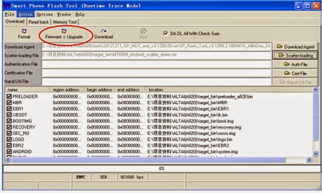Screen dimensions: 322x193
Task: Open the Window menu
Action: 64,14
